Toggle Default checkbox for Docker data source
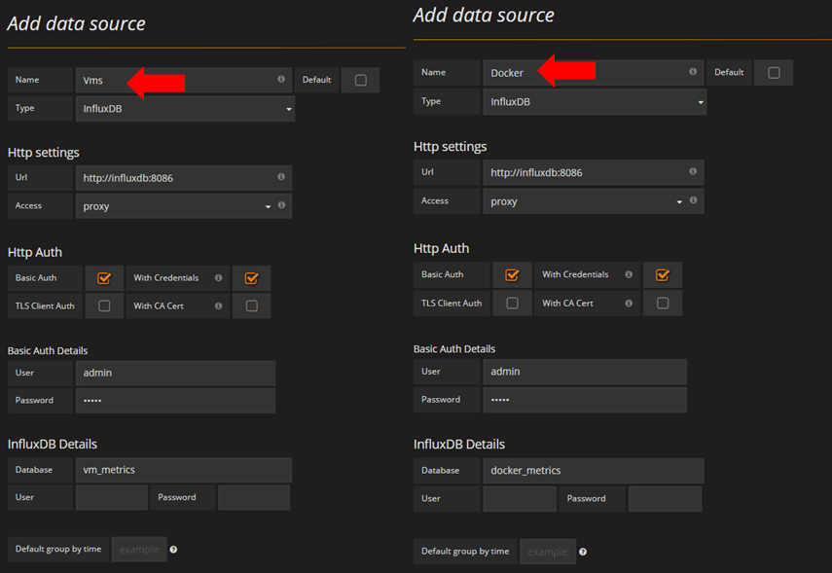832x573 pixels. pyautogui.click(x=775, y=73)
